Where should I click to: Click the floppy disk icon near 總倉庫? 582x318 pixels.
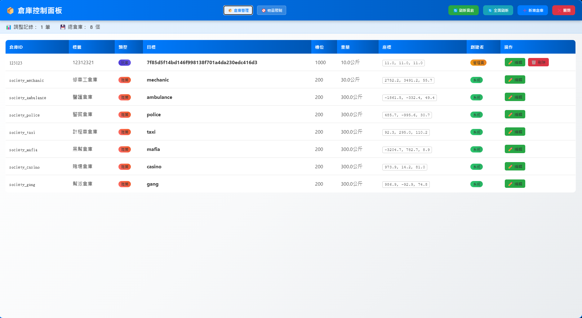[63, 27]
